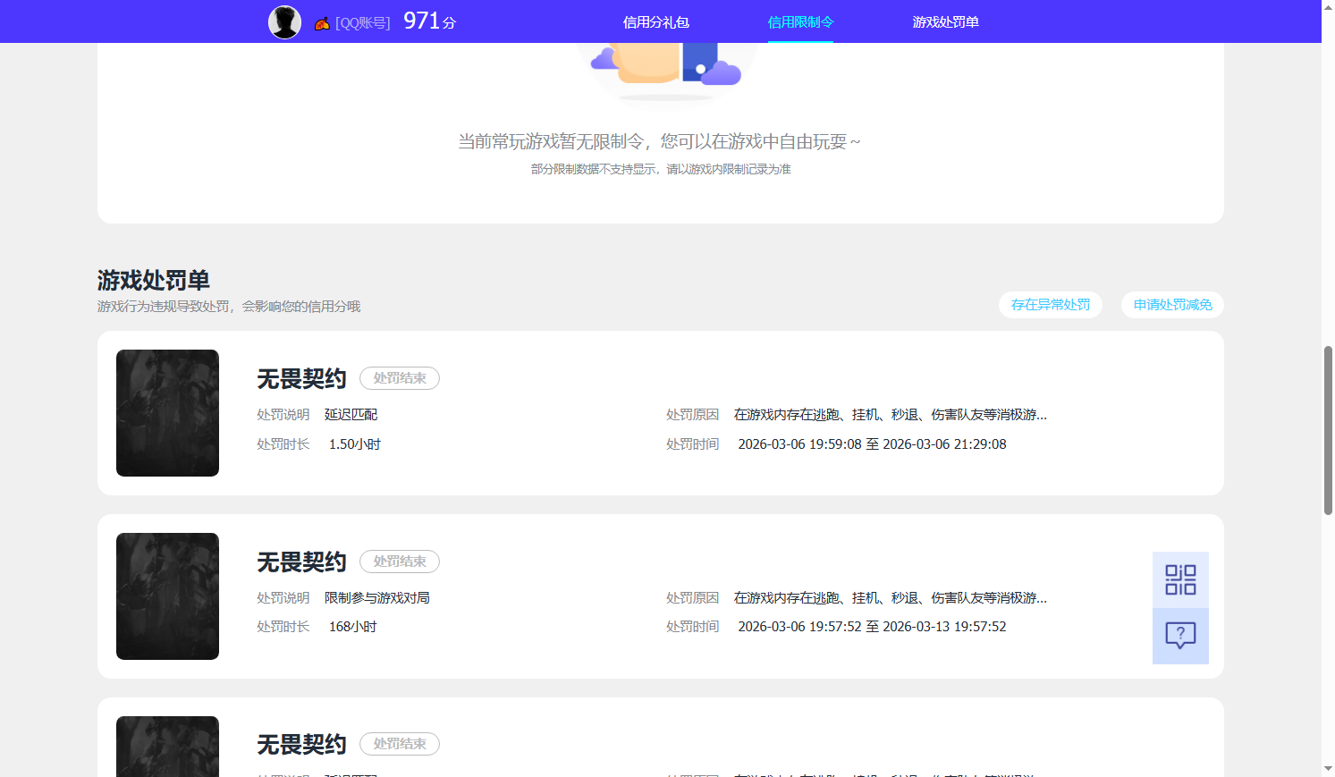Click 处罚结束 badge on the partially visible last card

[x=400, y=744]
